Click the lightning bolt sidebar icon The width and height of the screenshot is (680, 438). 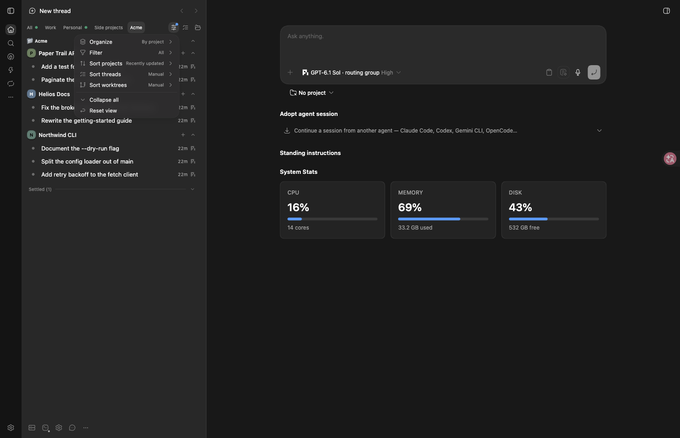click(11, 70)
